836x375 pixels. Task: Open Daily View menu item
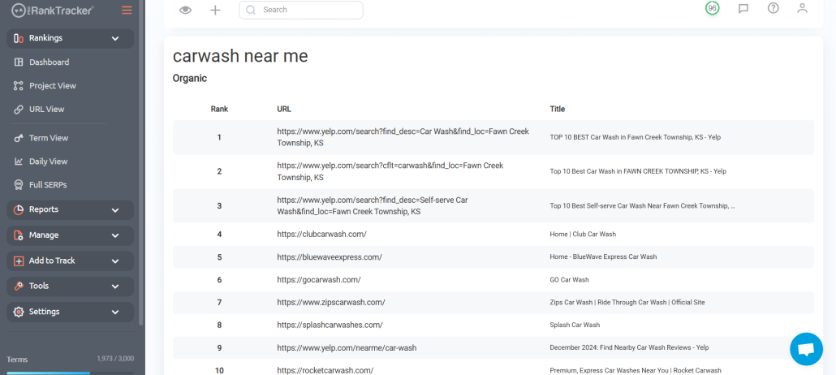tap(49, 162)
